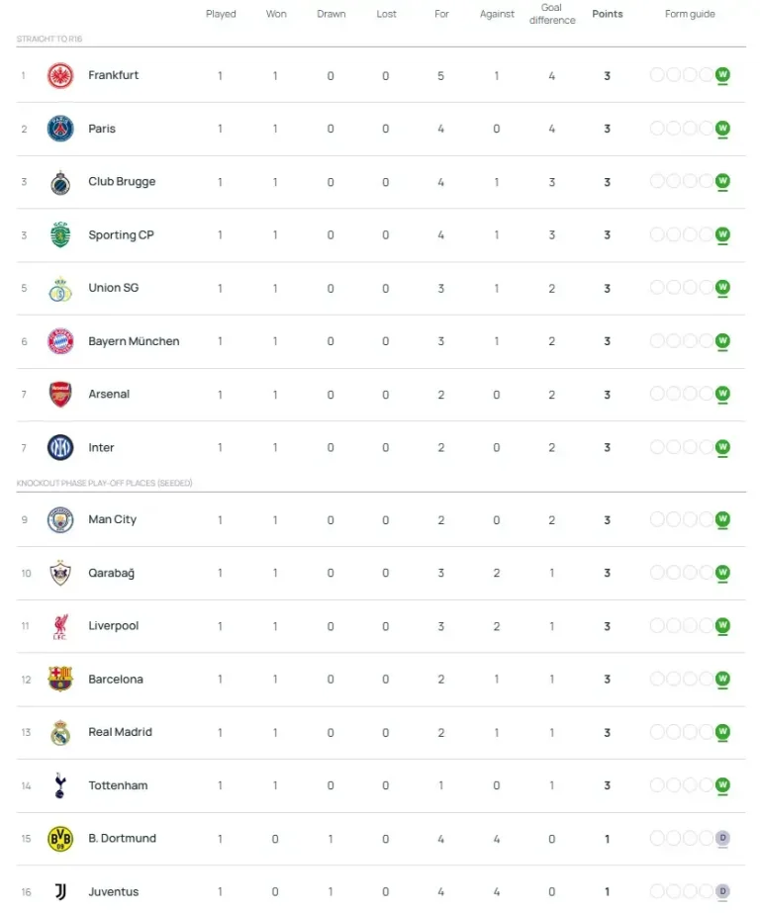This screenshot has width=760, height=913.
Task: Click Frankfurt's green W form badge
Action: (x=722, y=75)
